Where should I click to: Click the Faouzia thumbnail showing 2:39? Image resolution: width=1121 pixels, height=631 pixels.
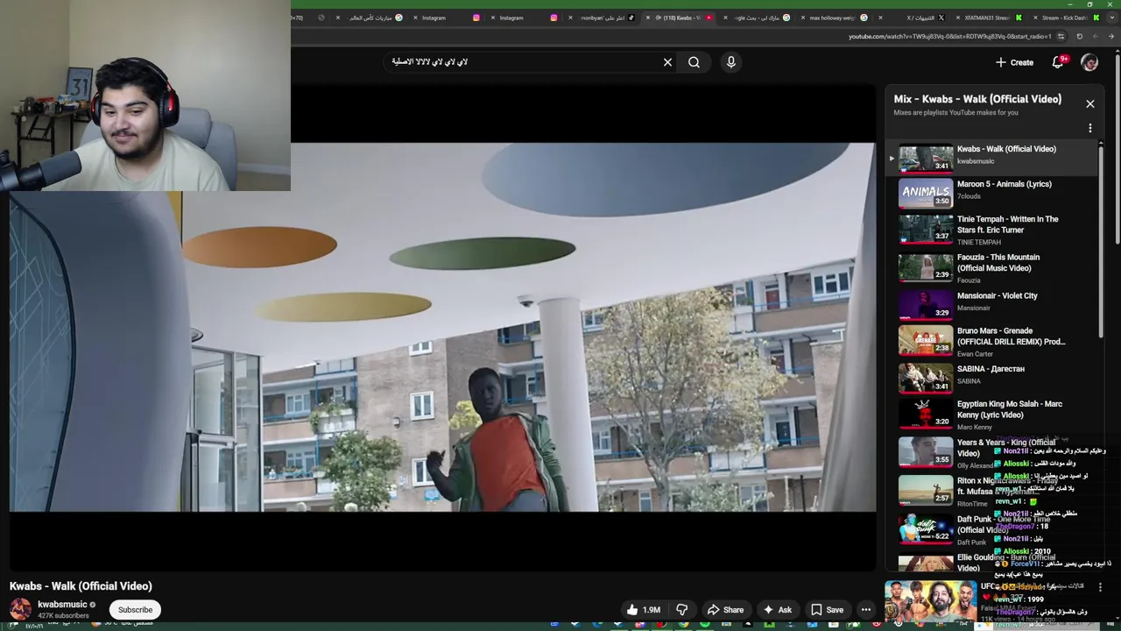(x=926, y=267)
